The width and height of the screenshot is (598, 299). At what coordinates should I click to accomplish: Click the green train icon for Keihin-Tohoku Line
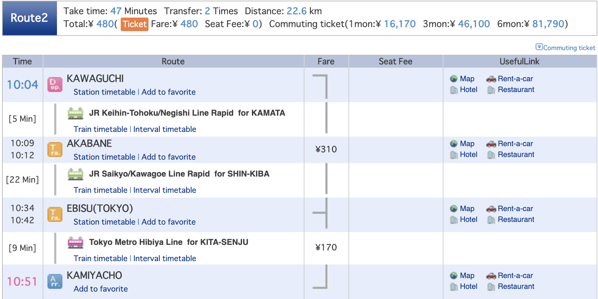pos(76,113)
